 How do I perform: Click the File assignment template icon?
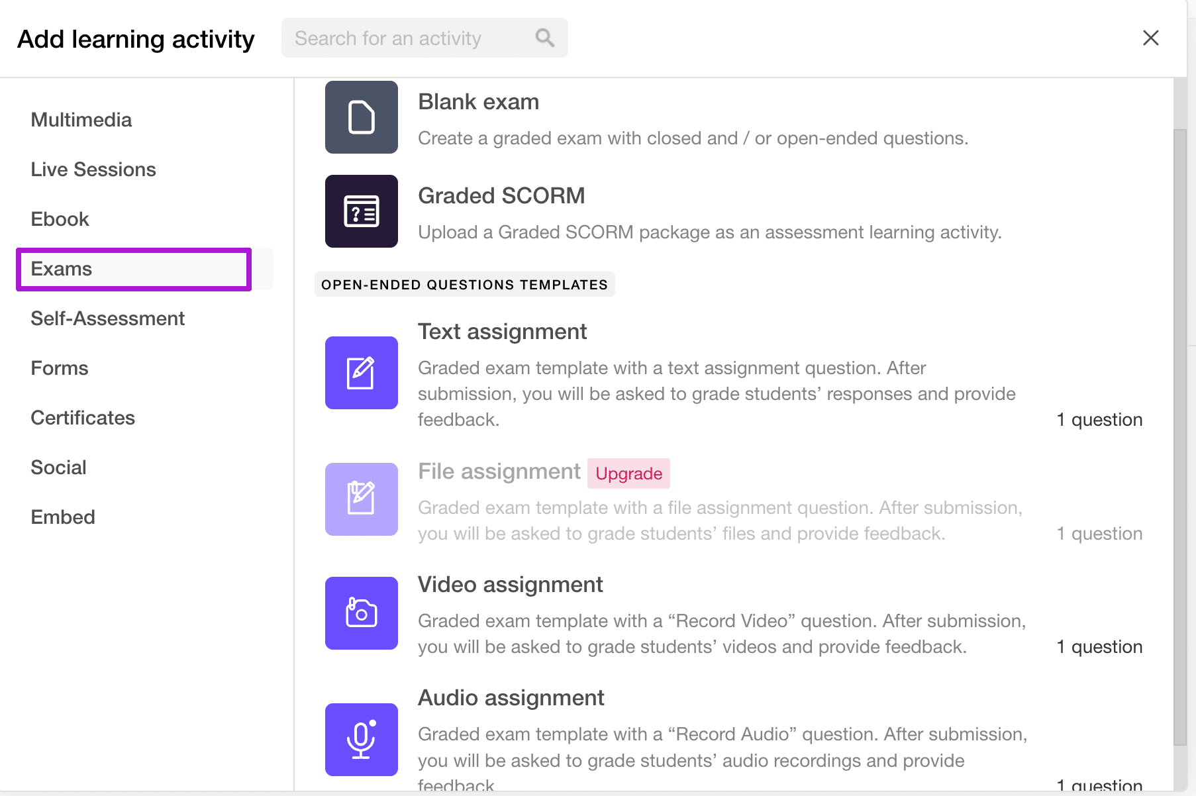pos(361,499)
